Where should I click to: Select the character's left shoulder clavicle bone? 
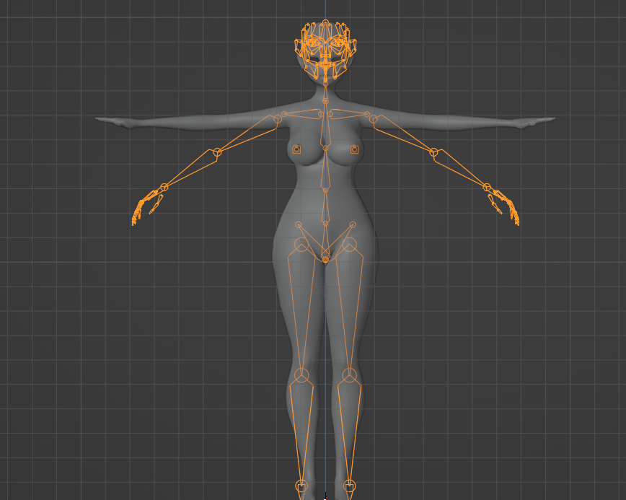click(349, 114)
